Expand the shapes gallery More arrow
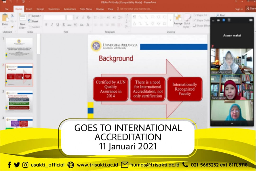256x171 pixels. tap(170, 20)
